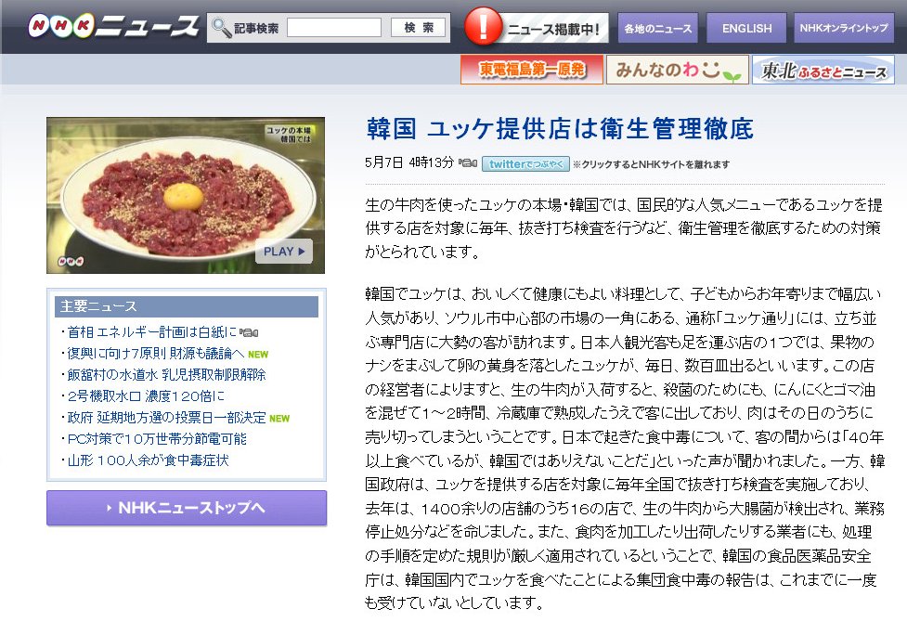
Task: Click the NHK watermark on video thumbnail
Action: [71, 261]
